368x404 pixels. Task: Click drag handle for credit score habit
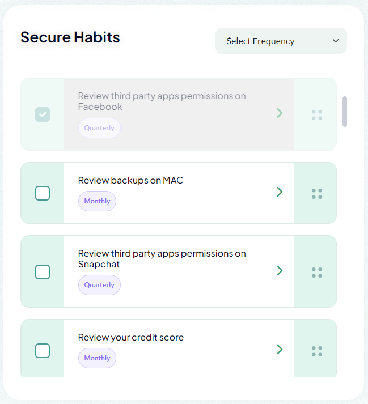tap(317, 351)
